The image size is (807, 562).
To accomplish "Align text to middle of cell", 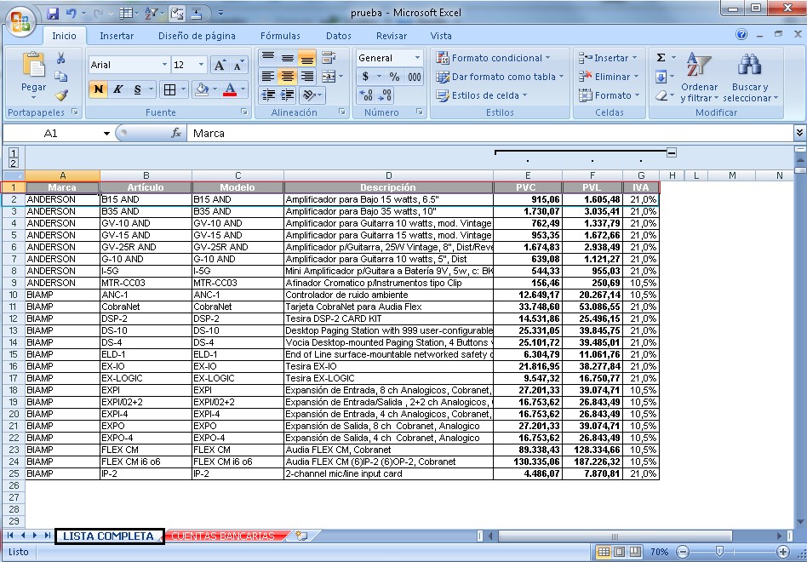I will (287, 57).
